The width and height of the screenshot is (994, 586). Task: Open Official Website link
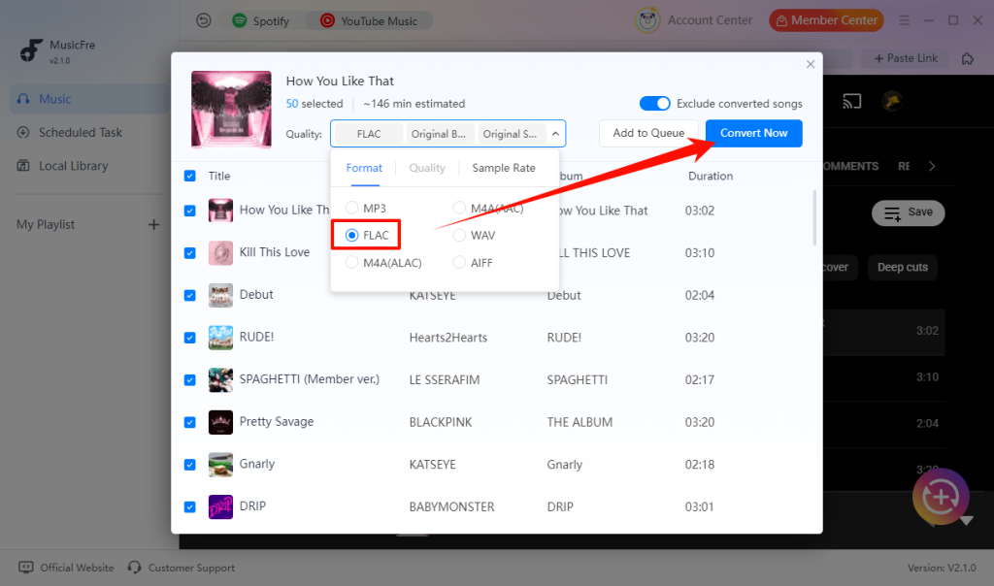pyautogui.click(x=77, y=568)
